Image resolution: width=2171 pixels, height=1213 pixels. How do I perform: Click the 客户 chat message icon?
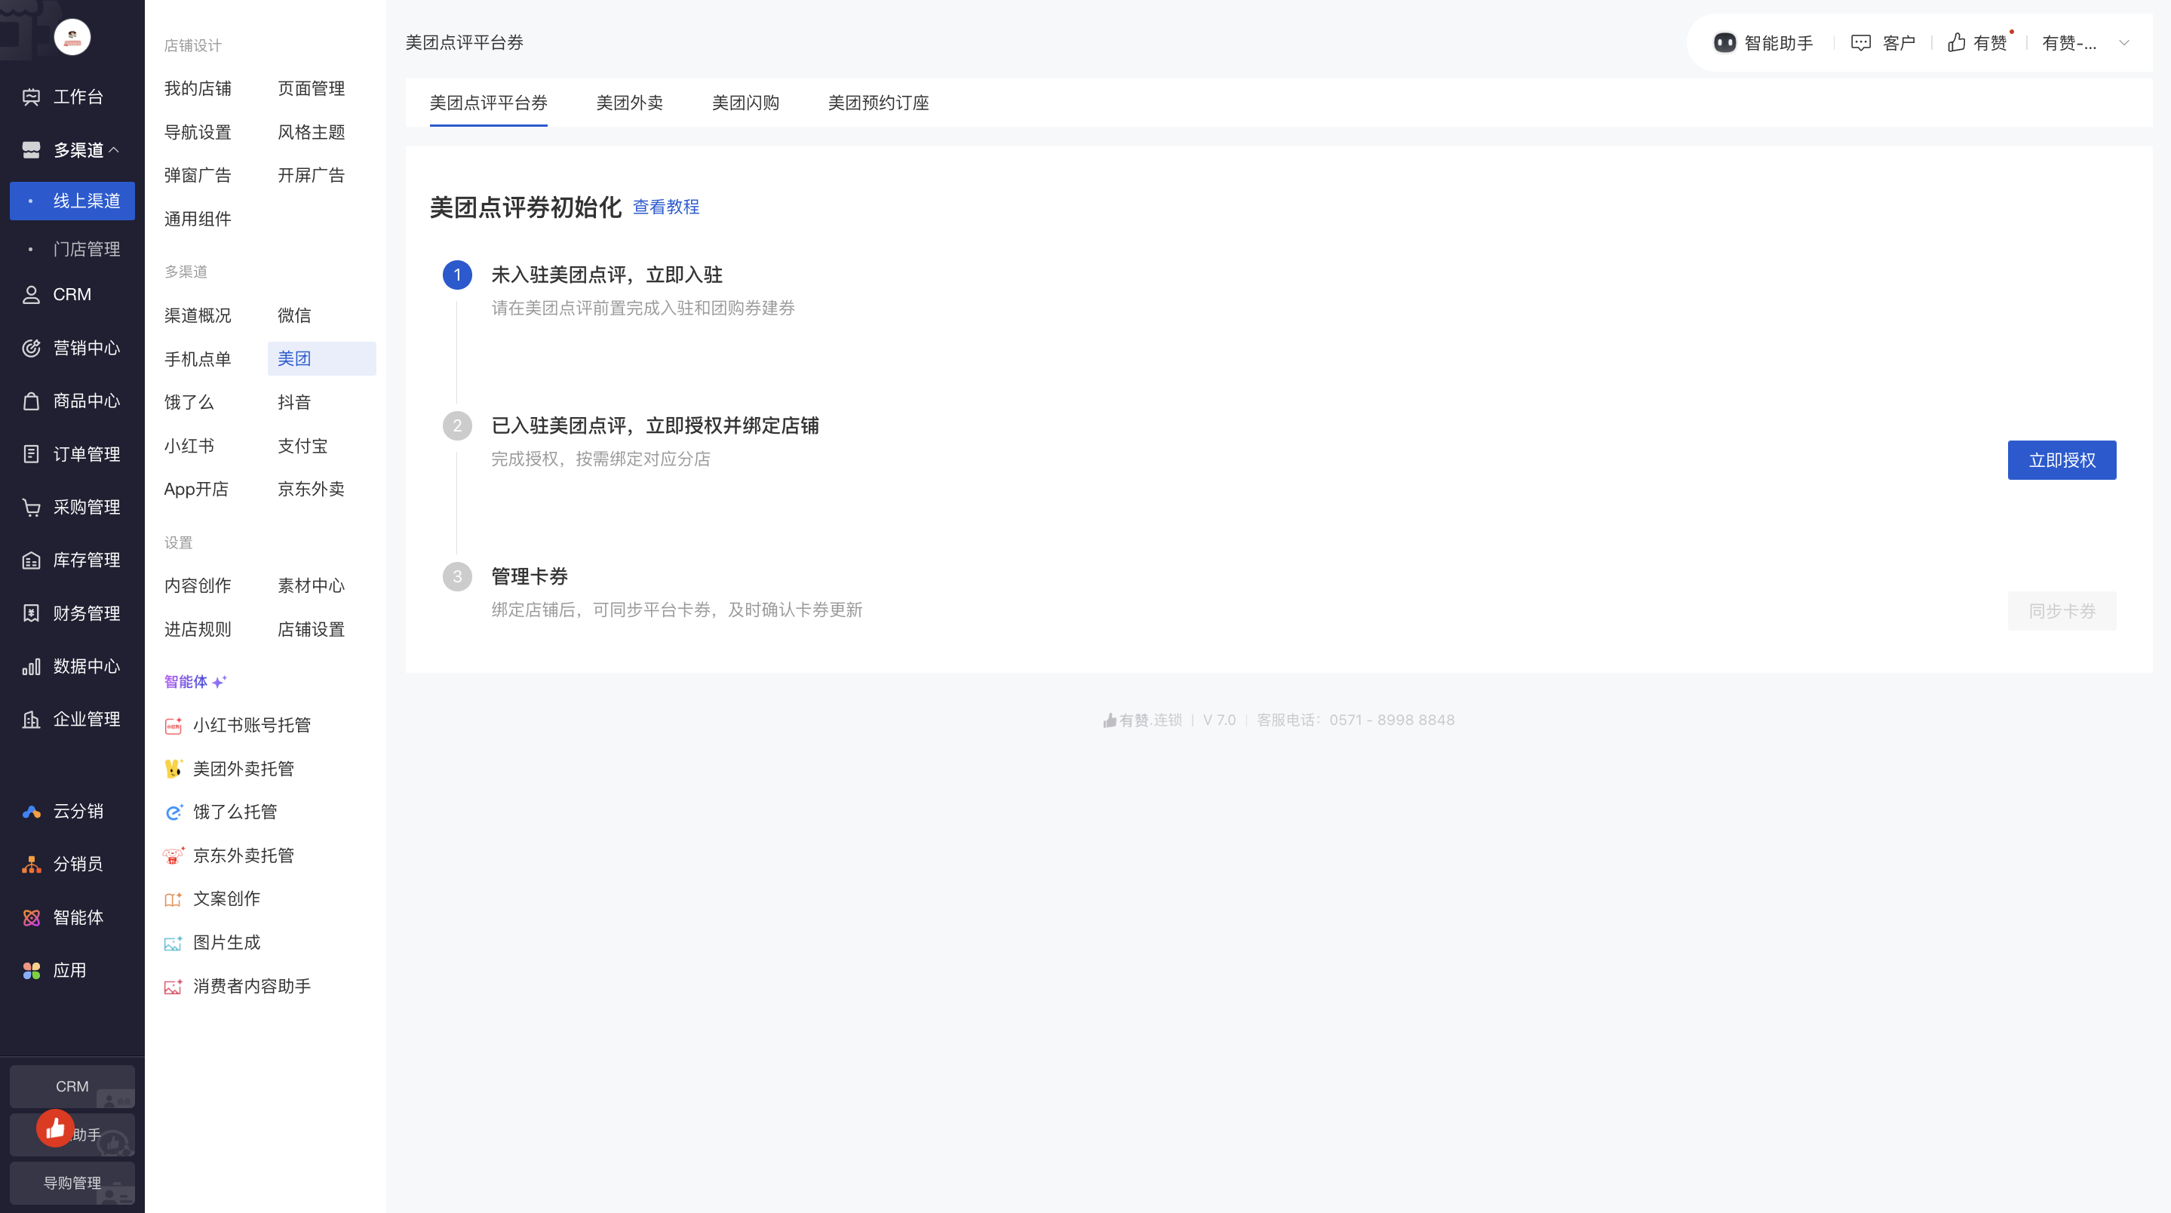tap(1860, 43)
